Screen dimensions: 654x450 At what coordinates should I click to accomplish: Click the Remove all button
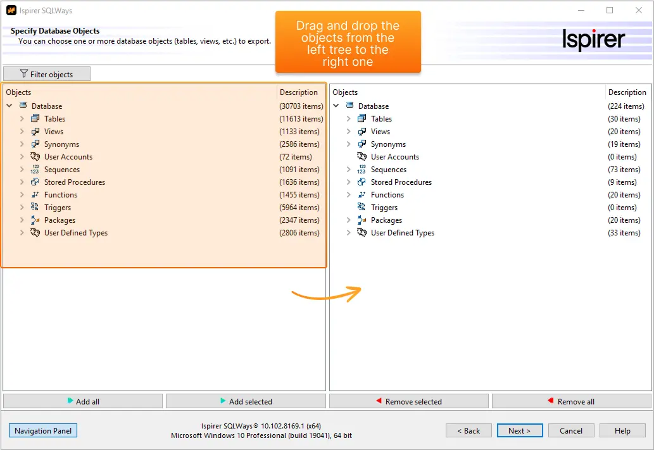pos(572,401)
